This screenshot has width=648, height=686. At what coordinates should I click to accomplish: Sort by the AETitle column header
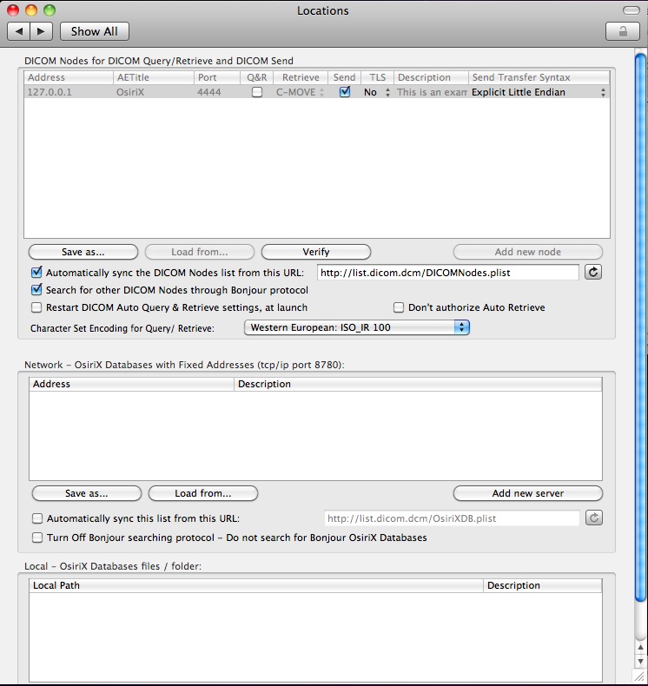click(153, 77)
